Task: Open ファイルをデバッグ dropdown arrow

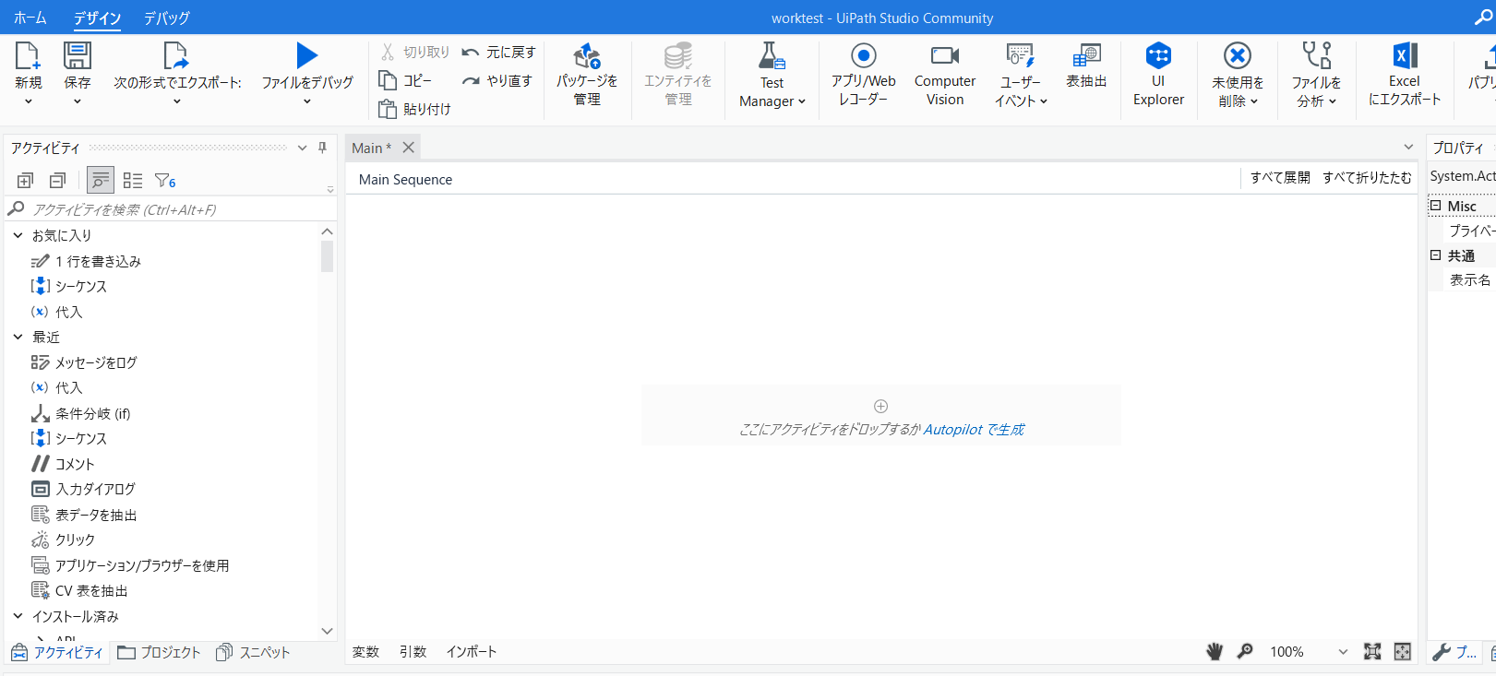Action: click(x=307, y=101)
